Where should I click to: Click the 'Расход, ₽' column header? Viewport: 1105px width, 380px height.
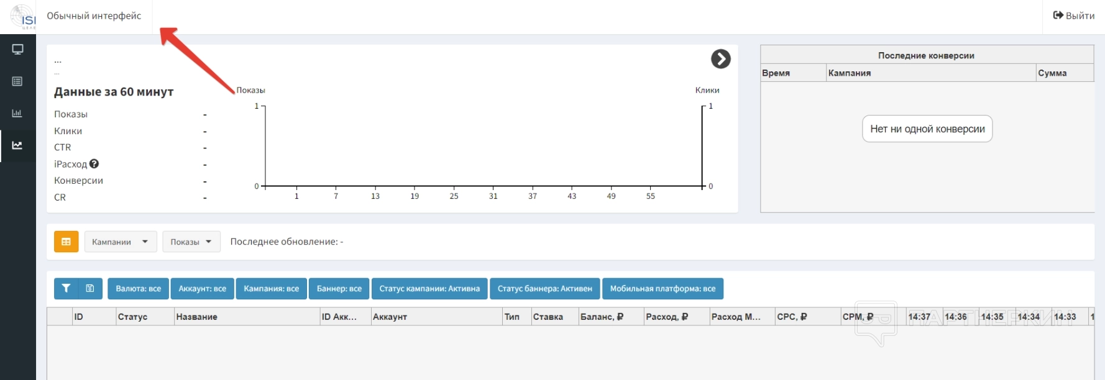pos(667,317)
